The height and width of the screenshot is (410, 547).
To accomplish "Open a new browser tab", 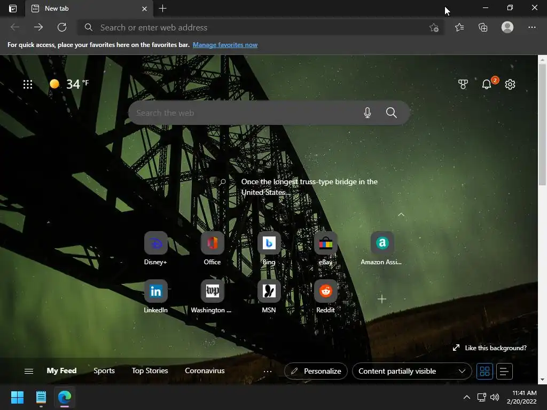I will (x=162, y=9).
